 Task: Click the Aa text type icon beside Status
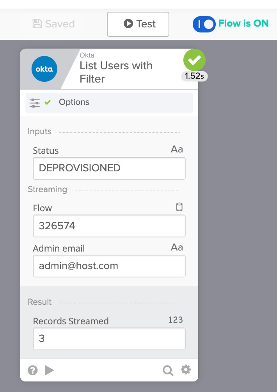(176, 149)
